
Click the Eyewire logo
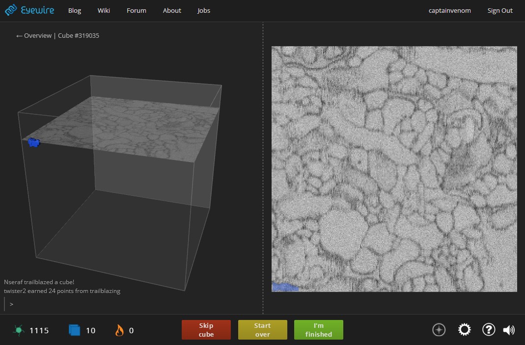29,10
